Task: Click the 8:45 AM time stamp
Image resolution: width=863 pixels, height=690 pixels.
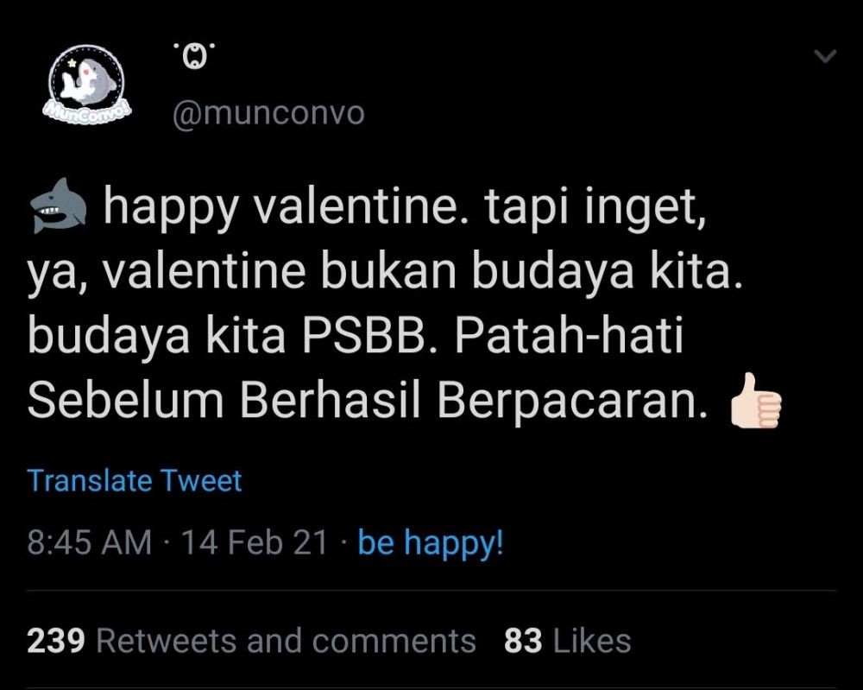Action: click(89, 543)
